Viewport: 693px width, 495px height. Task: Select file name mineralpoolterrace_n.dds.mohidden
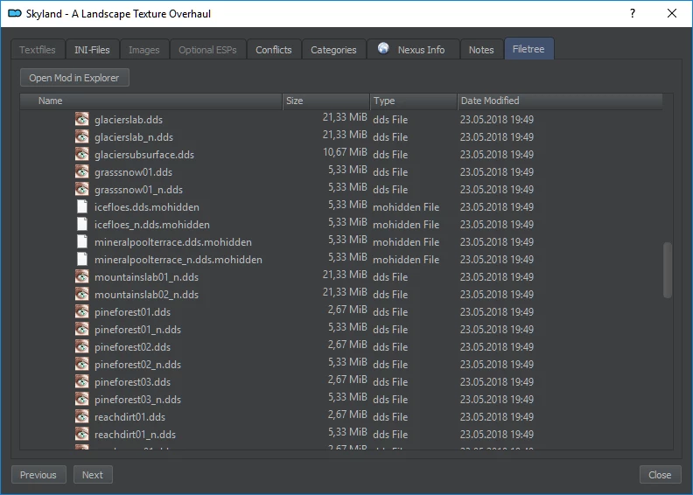click(178, 260)
